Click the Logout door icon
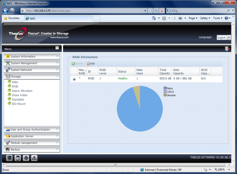 coord(227,49)
